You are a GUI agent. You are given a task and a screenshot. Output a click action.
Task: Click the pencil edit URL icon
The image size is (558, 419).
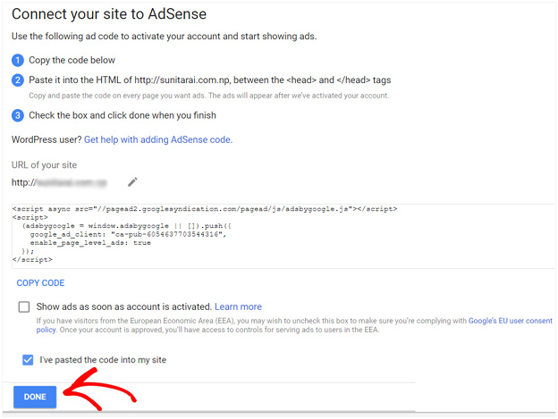pos(132,182)
